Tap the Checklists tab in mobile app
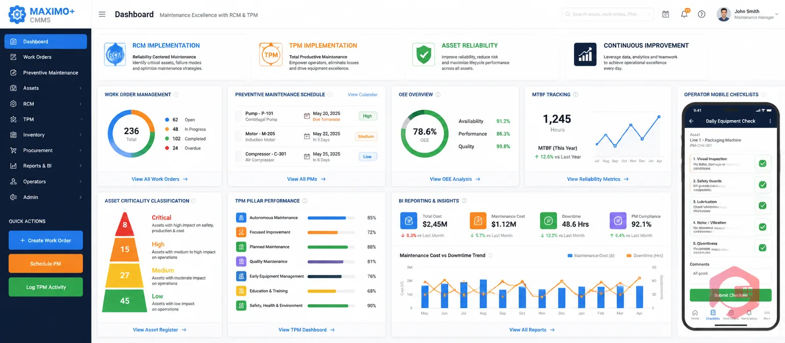Image resolution: width=785 pixels, height=343 pixels. click(713, 314)
